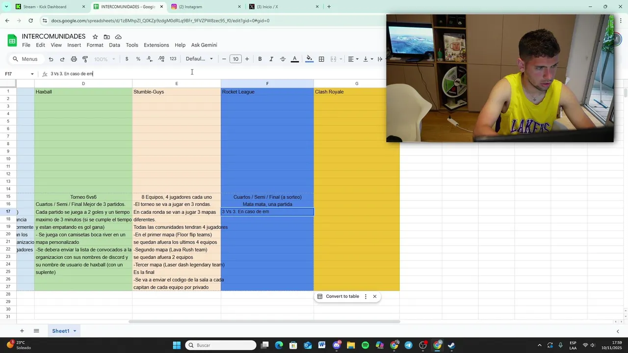Open Telegram from the taskbar

pos(408,345)
